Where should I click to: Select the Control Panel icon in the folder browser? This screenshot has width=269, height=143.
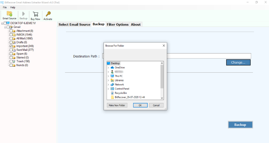coord(112,89)
